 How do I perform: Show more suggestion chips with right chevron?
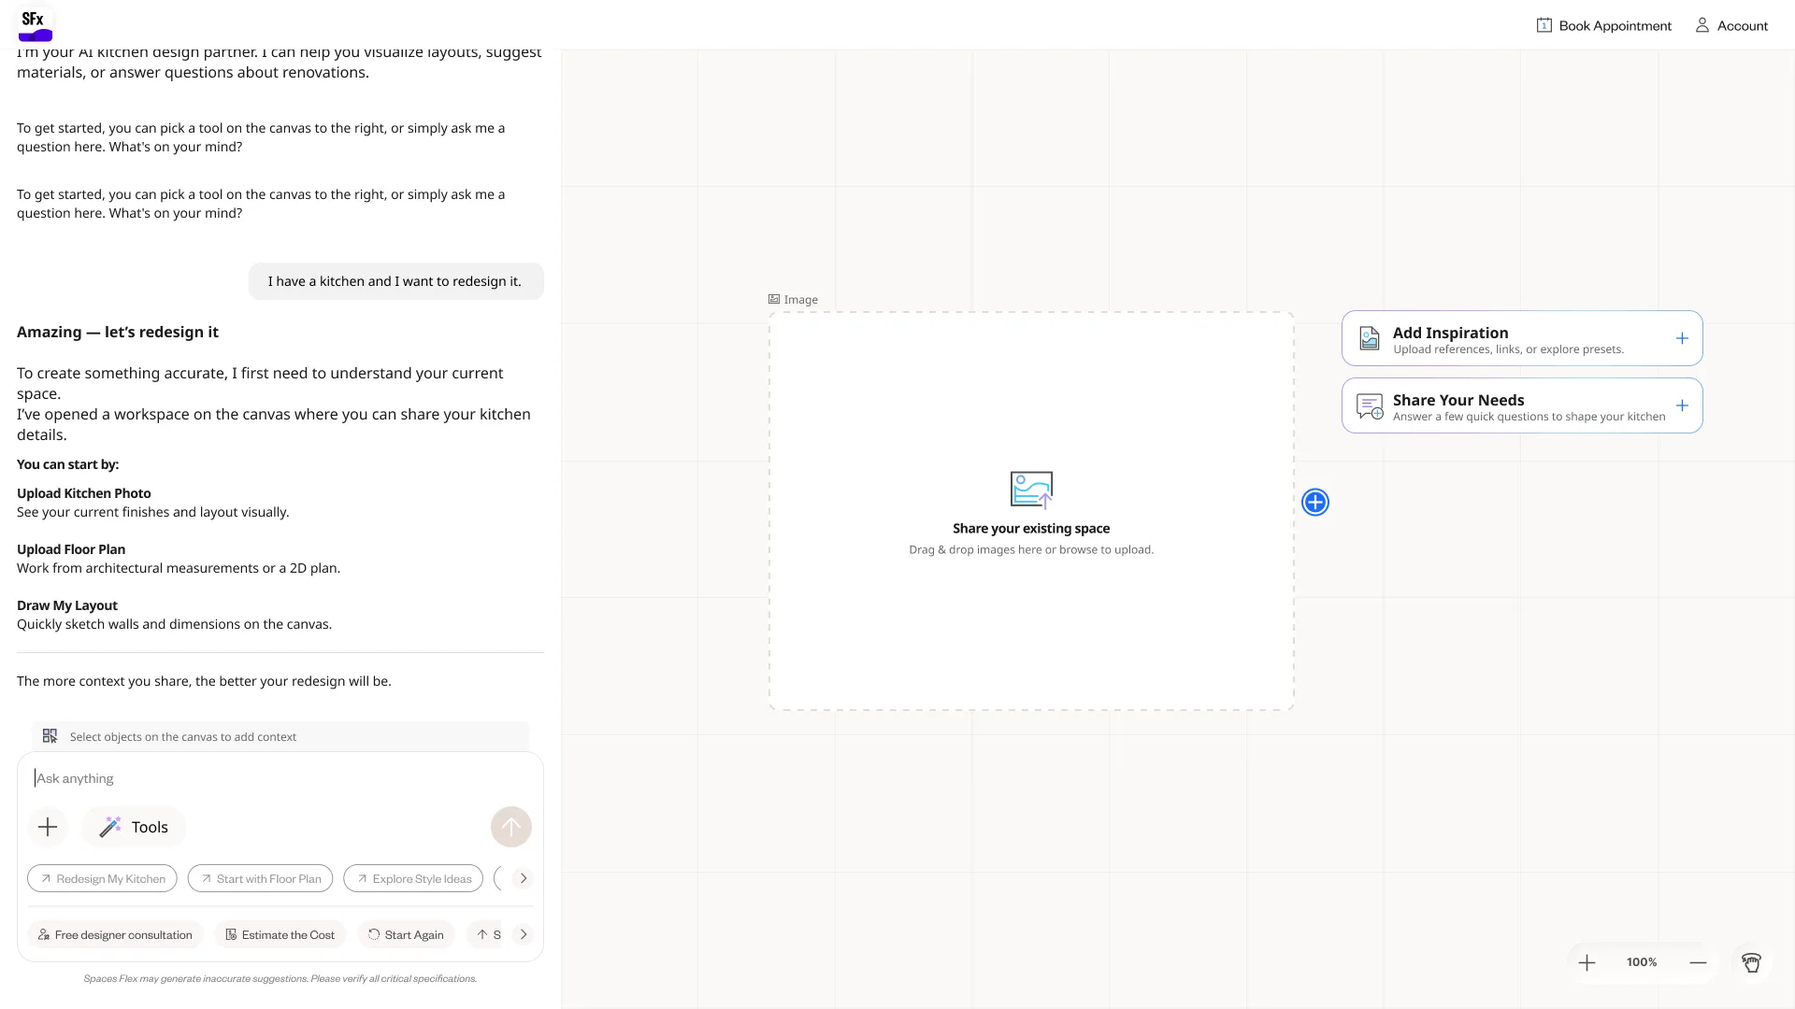point(524,878)
